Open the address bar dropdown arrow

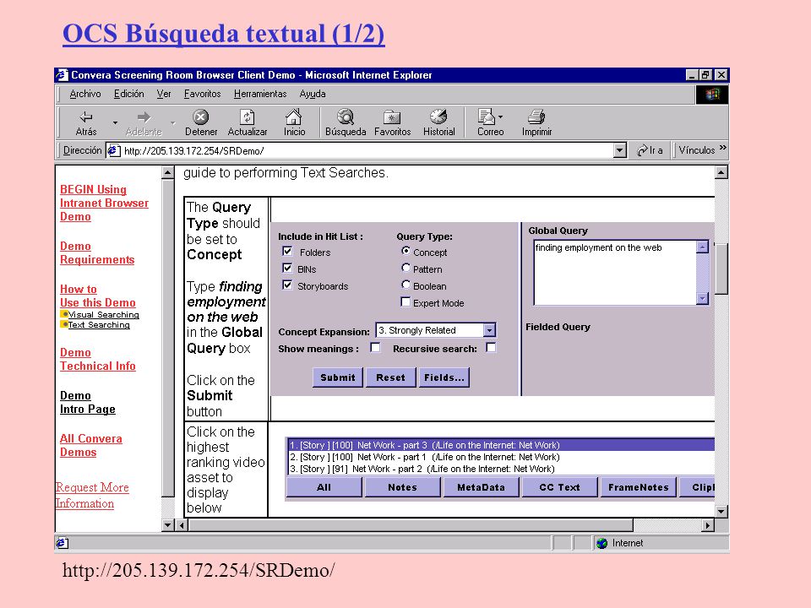(619, 150)
